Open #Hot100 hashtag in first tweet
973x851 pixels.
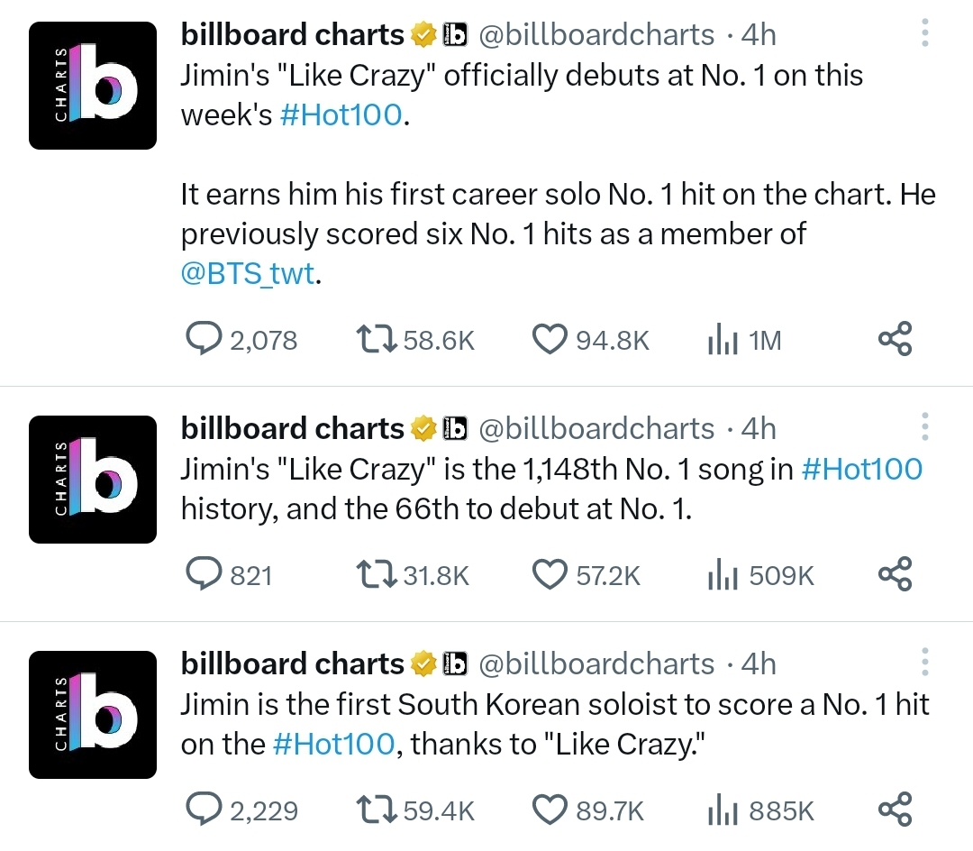[x=341, y=114]
